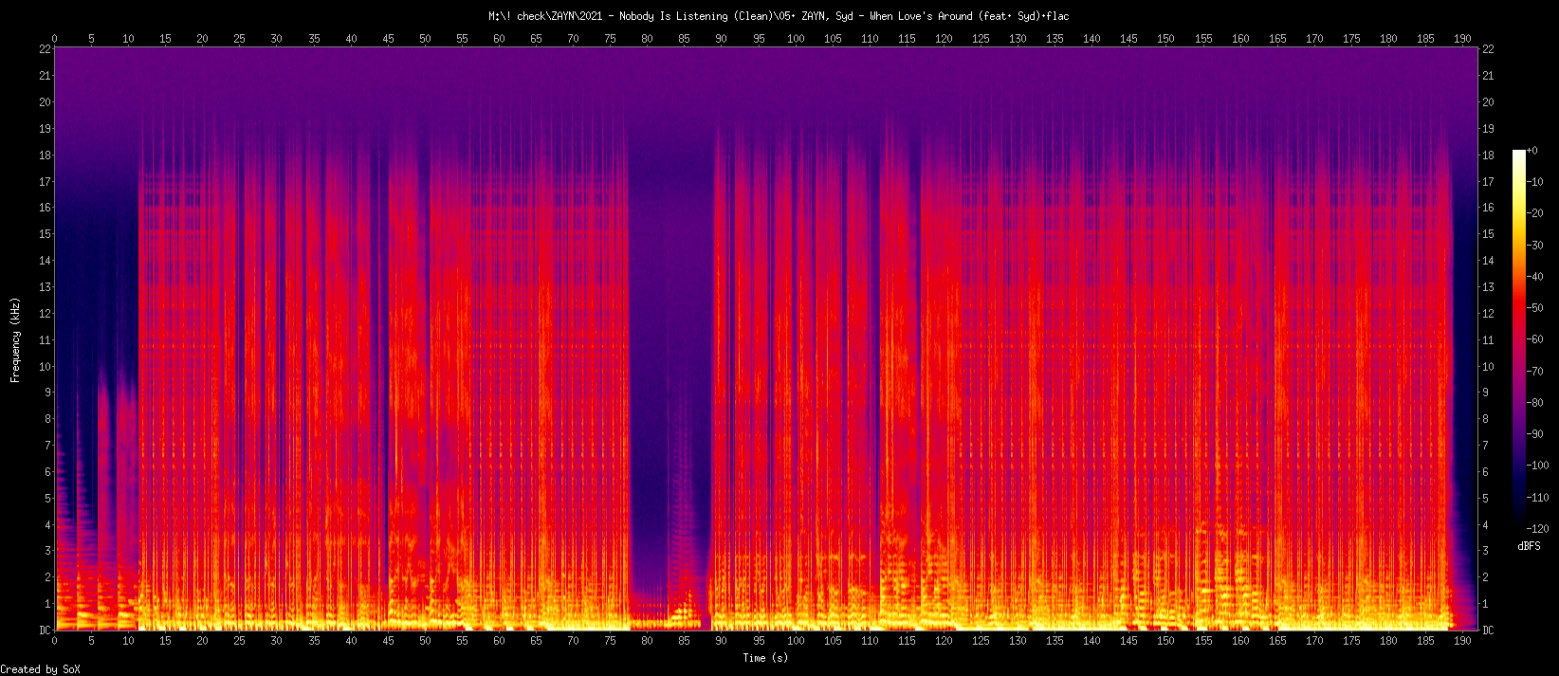This screenshot has height=676, width=1559.
Task: Click '22' tick on left frequency axis
Action: coord(45,49)
